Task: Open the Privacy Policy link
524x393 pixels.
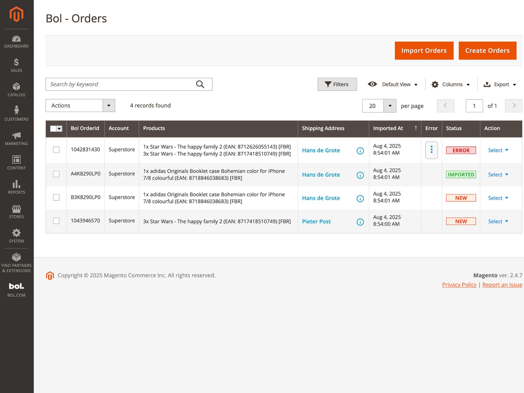Action: [459, 285]
